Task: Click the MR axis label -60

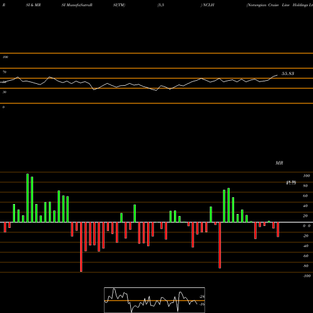Action: (x=305, y=256)
